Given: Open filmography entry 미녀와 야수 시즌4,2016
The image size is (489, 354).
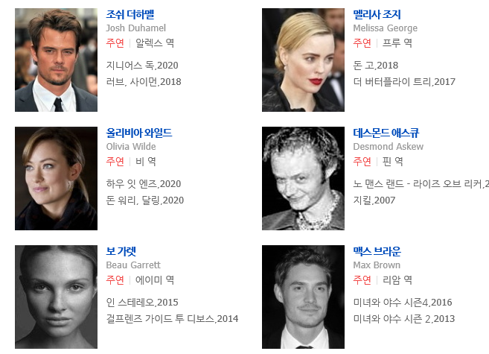Looking at the screenshot, I should [x=403, y=302].
